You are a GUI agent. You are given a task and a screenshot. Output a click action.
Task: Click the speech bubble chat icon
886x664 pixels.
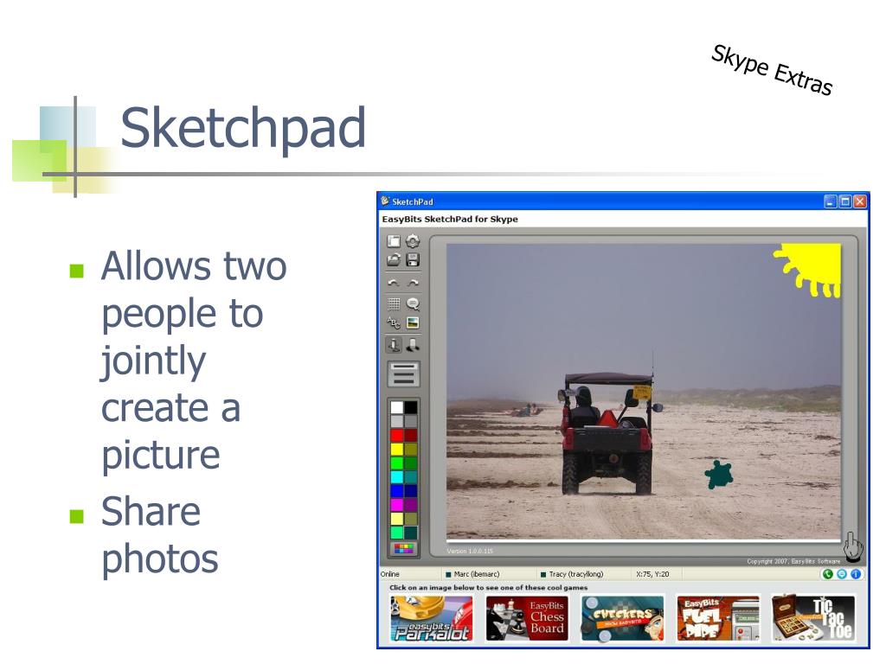coord(413,303)
